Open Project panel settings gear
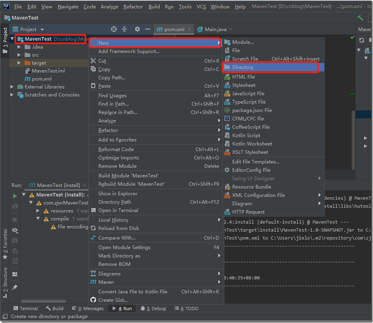 [x=137, y=29]
